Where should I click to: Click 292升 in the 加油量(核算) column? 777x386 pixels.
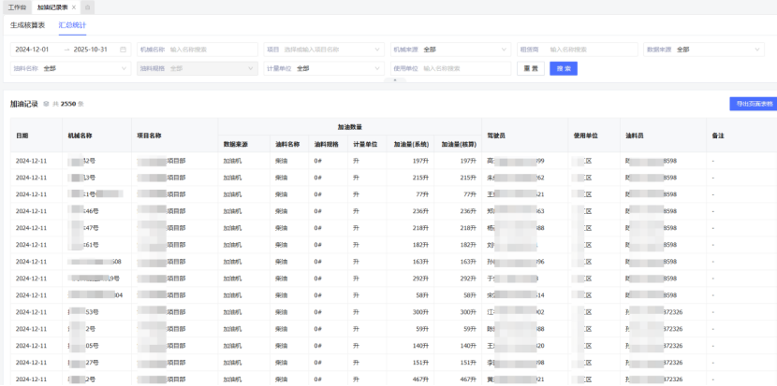click(x=468, y=279)
